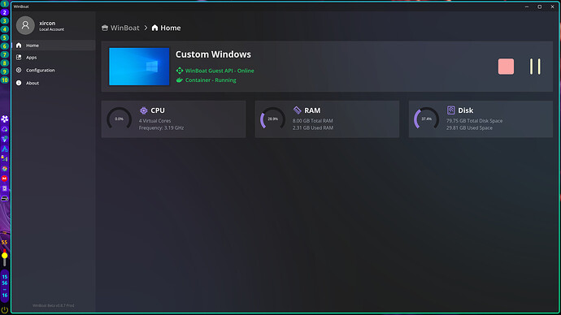This screenshot has height=315, width=561.
Task: Click the RAM module icon
Action: [297, 110]
